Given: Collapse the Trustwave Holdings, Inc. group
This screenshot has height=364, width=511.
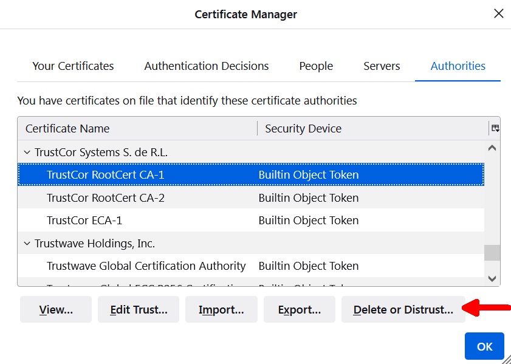Looking at the screenshot, I should [x=26, y=244].
